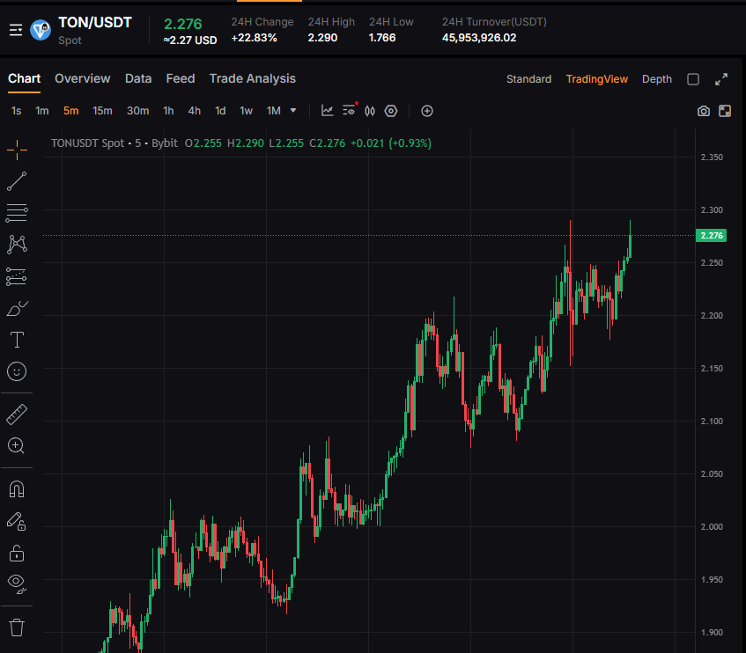The image size is (746, 653).
Task: Select the TradingView chart view
Action: [596, 79]
